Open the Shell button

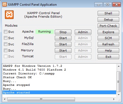tap(108, 13)
